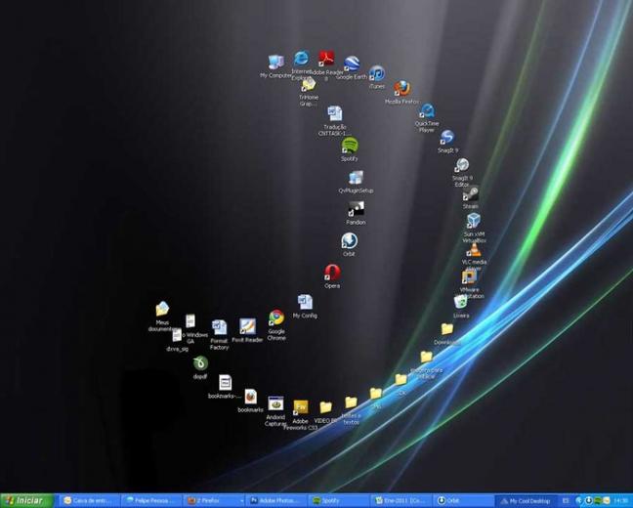Launch the doPDF desktop shortcut

pyautogui.click(x=200, y=363)
